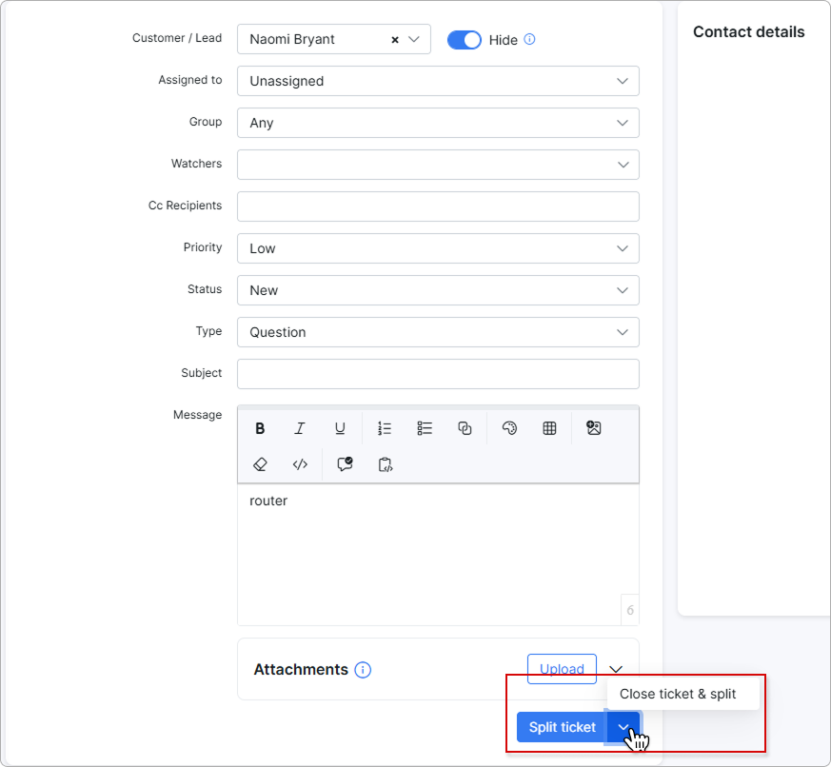Open the Status dropdown showing New

tap(438, 290)
